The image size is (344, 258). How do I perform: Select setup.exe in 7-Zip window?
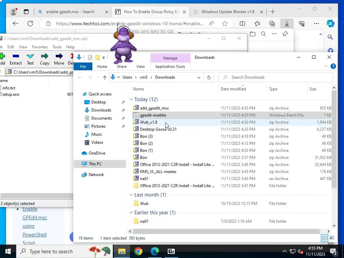pos(11,94)
